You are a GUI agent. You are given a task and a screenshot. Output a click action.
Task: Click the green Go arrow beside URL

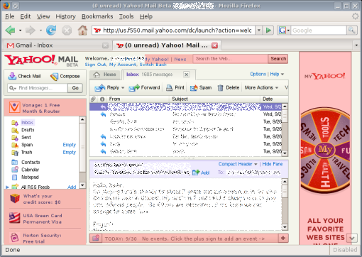(268, 31)
